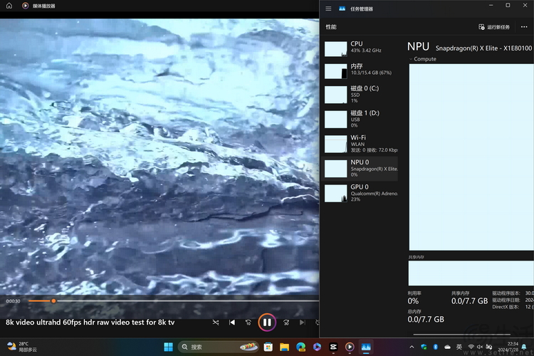The image size is (534, 356).
Task: Skip forward 30 seconds in Media Player
Action: (286, 323)
